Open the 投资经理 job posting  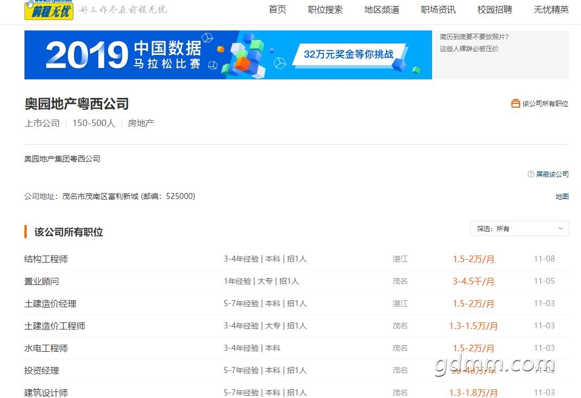(41, 370)
